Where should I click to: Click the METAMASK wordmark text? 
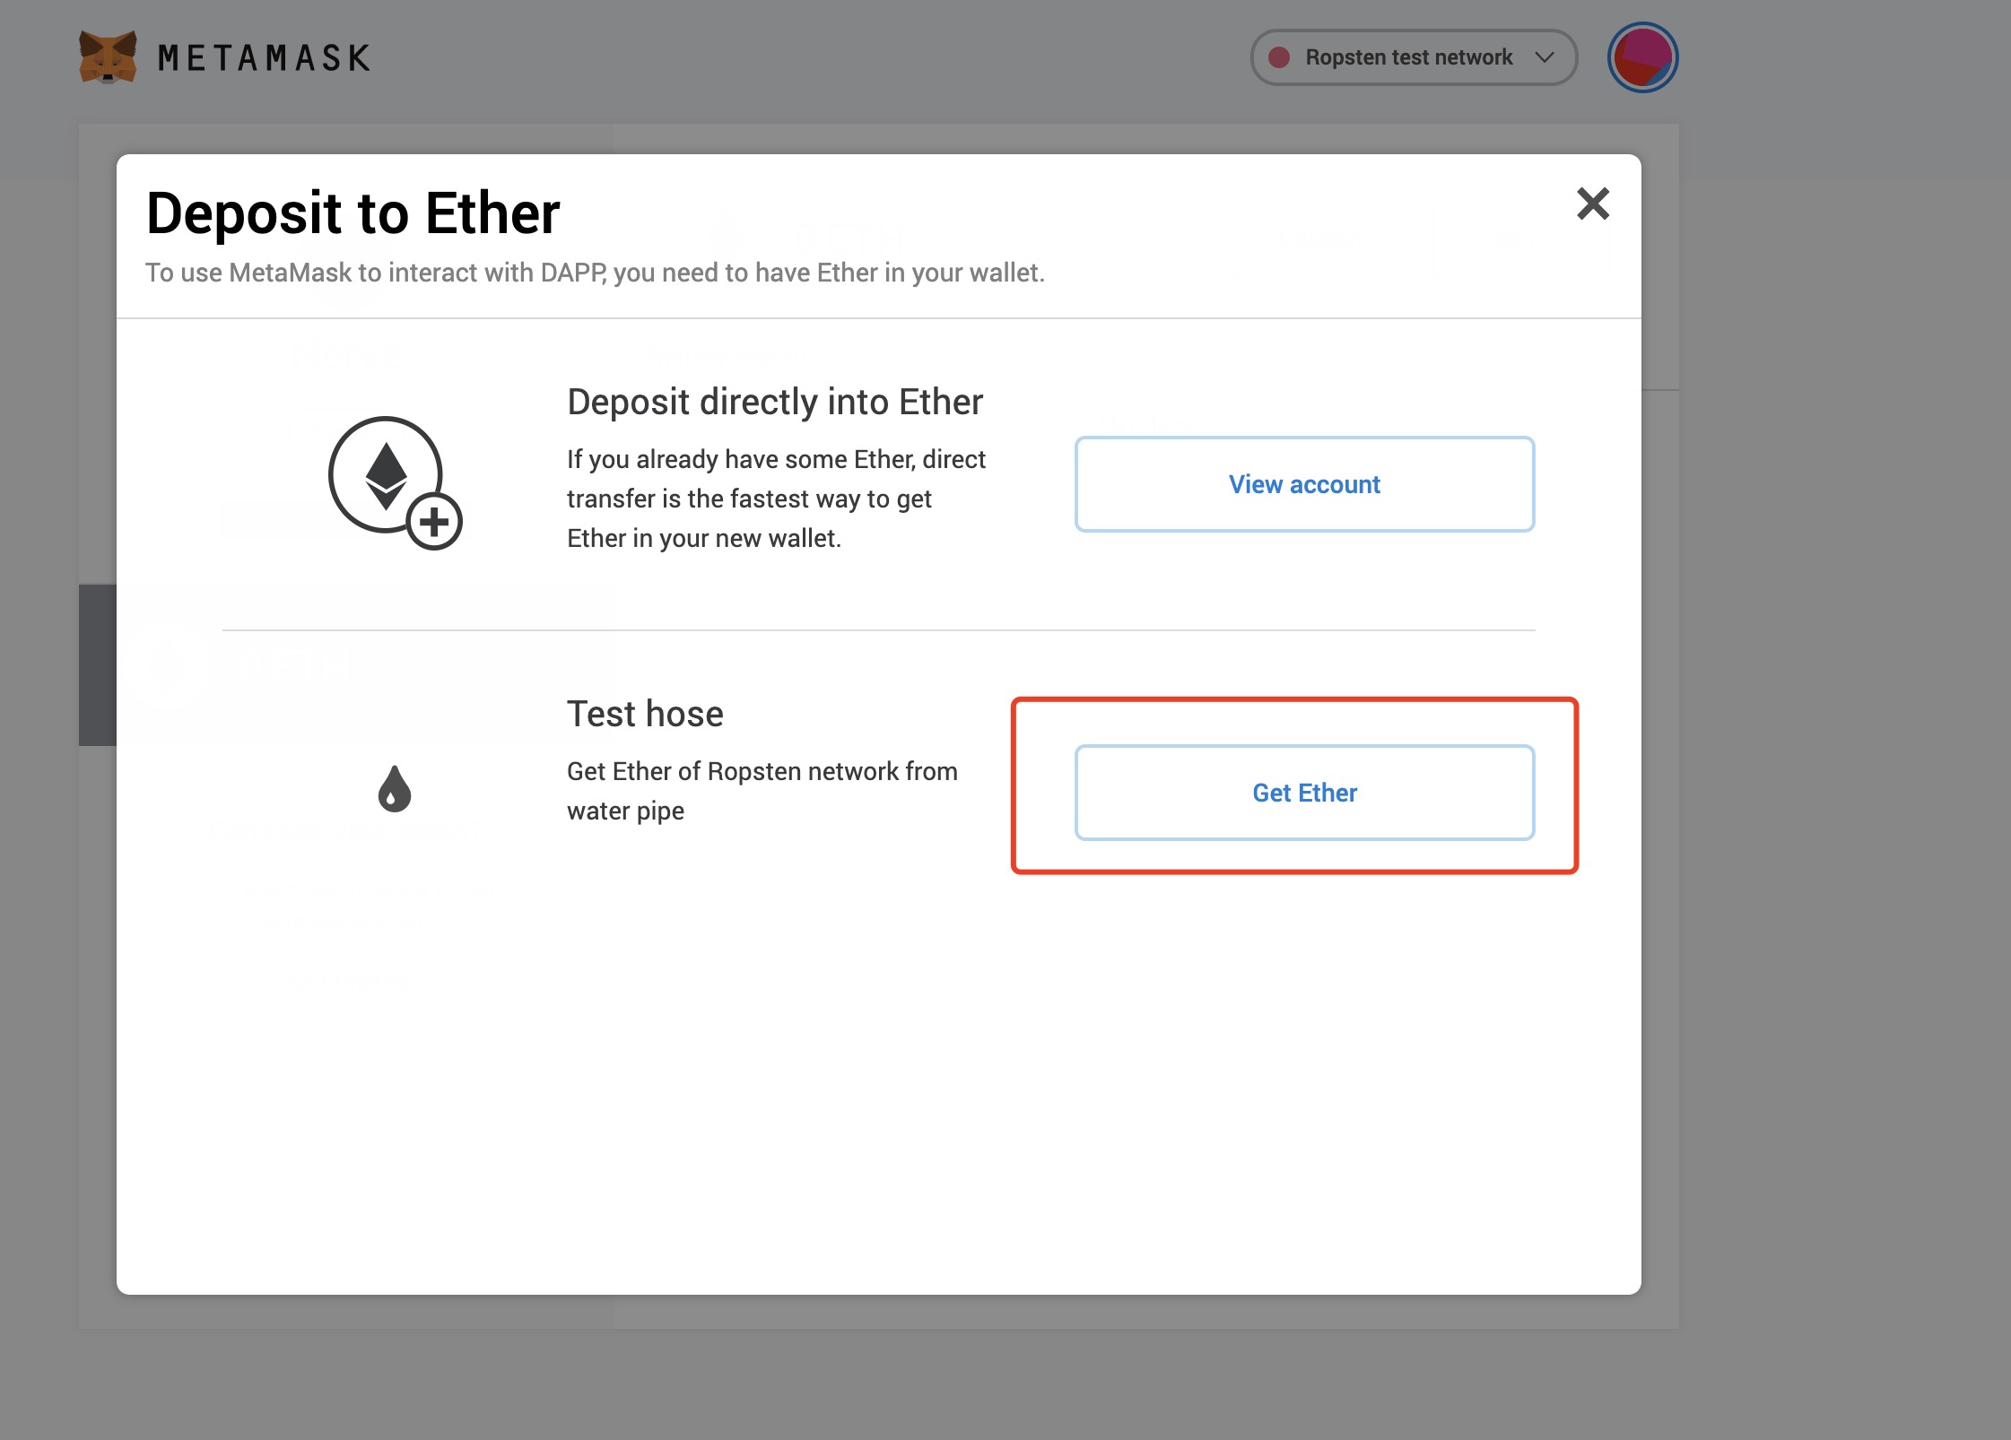tap(264, 58)
